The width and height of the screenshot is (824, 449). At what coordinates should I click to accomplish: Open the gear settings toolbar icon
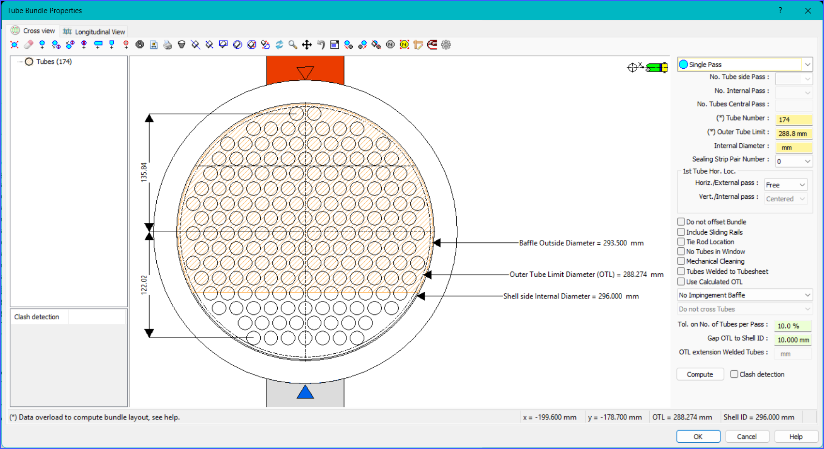tap(446, 45)
